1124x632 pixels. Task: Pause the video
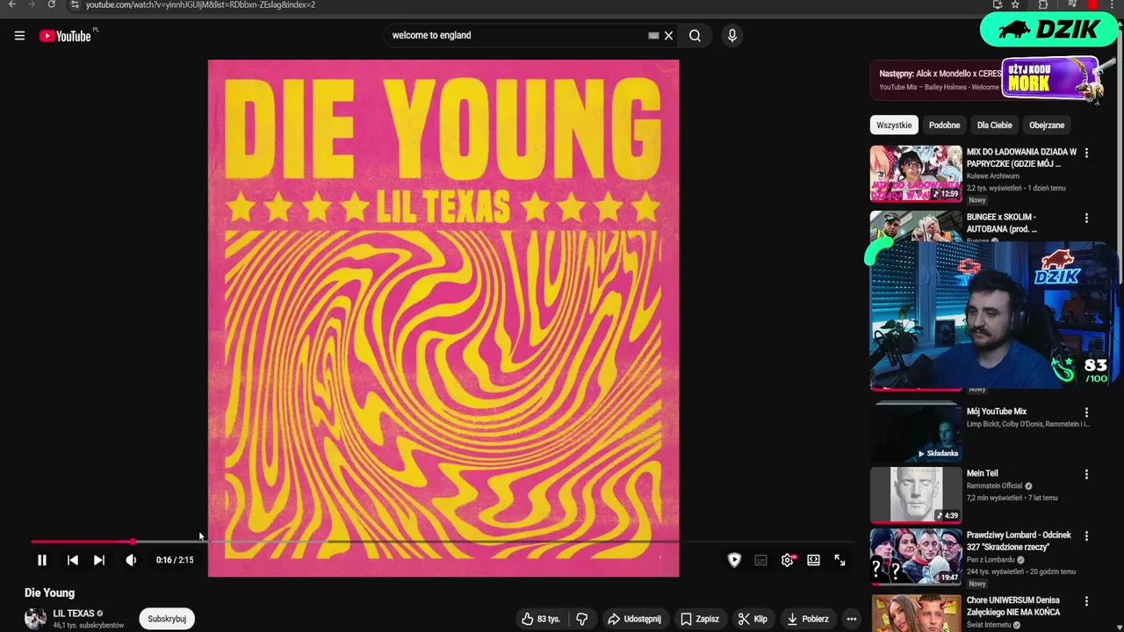(41, 560)
